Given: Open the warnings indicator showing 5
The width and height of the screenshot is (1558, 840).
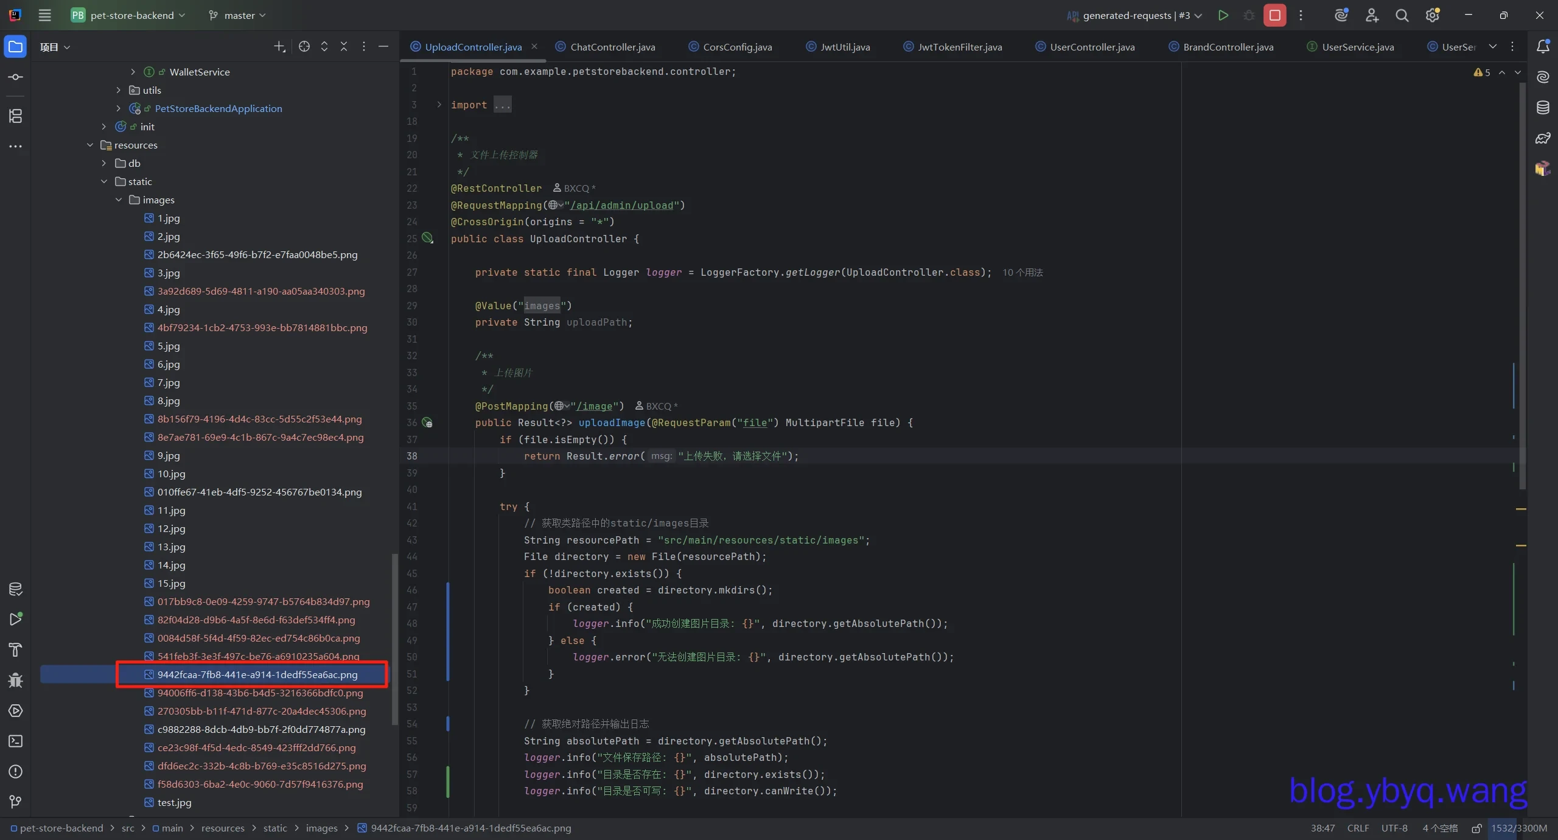Looking at the screenshot, I should point(1481,72).
